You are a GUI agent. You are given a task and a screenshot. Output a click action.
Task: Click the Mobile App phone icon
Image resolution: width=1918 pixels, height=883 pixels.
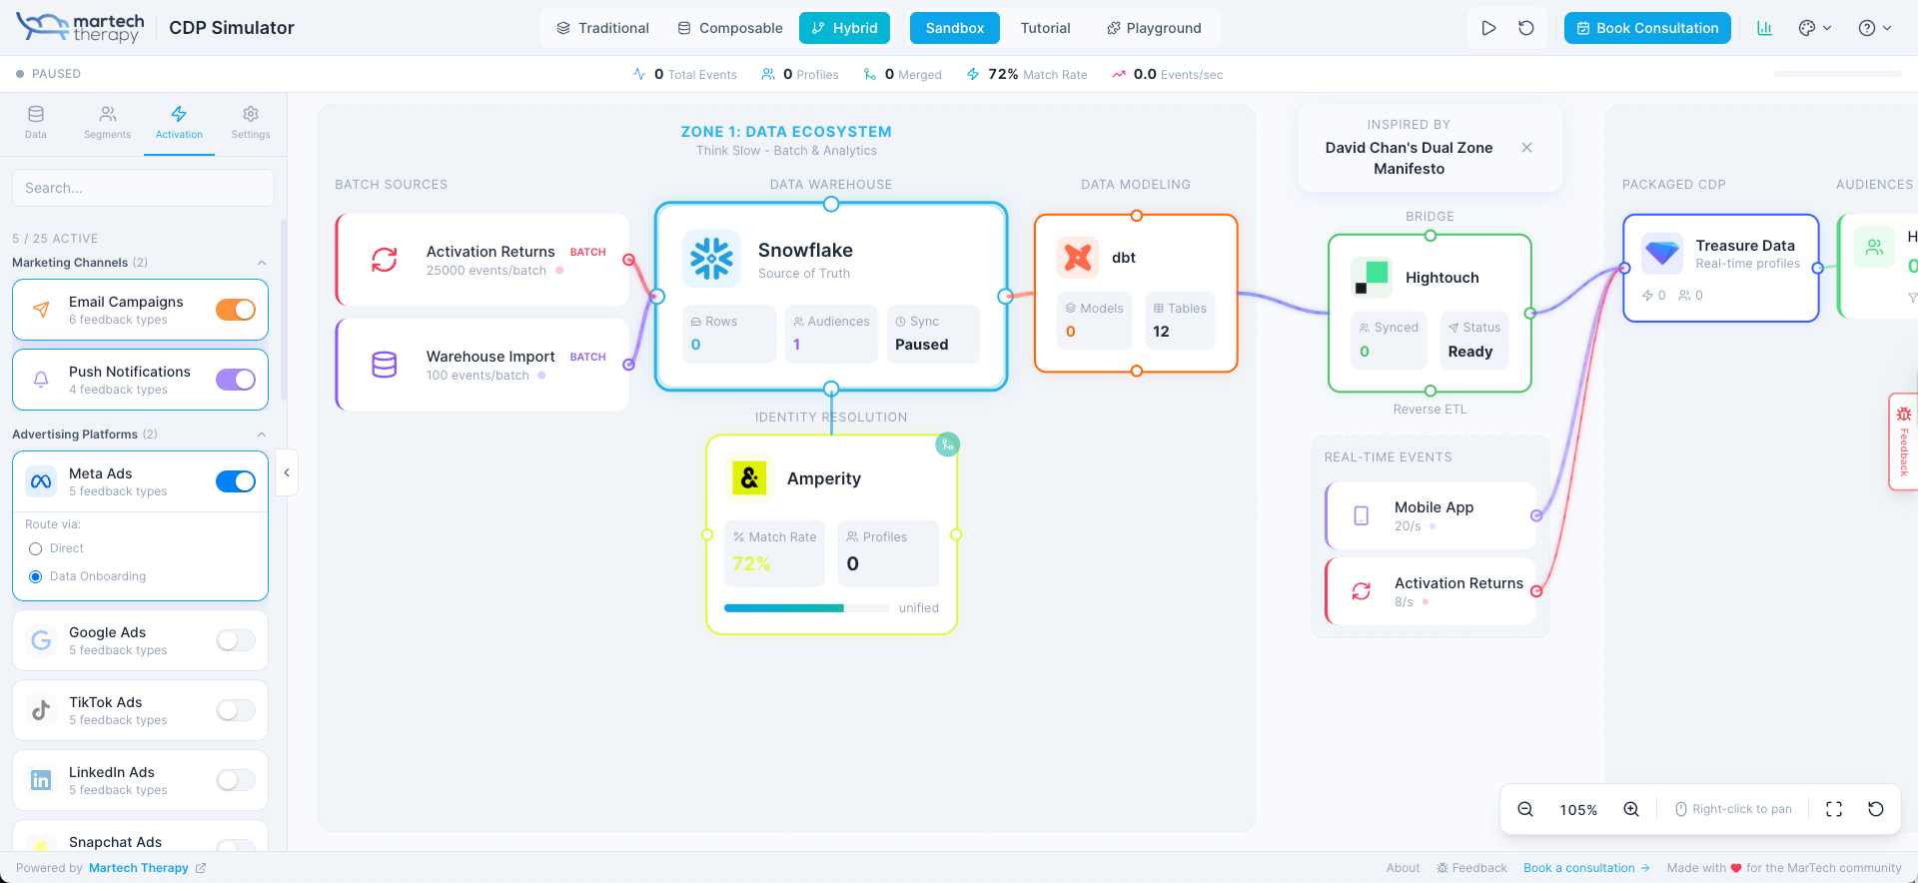pos(1361,515)
